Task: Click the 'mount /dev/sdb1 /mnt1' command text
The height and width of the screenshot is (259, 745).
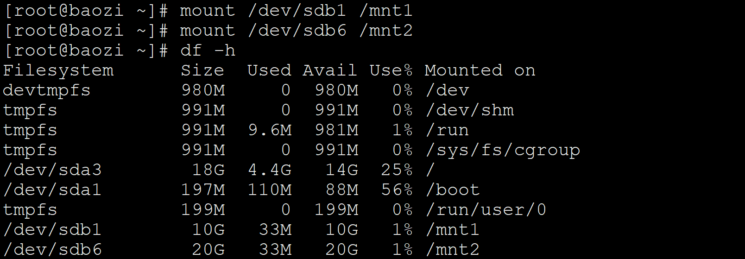Action: [x=296, y=10]
